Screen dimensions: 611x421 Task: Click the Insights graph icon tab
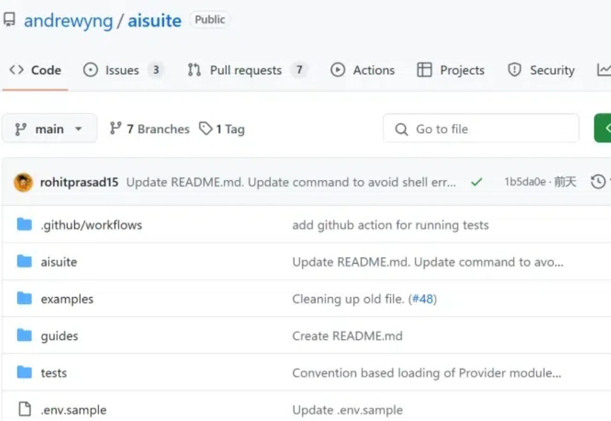pyautogui.click(x=604, y=70)
